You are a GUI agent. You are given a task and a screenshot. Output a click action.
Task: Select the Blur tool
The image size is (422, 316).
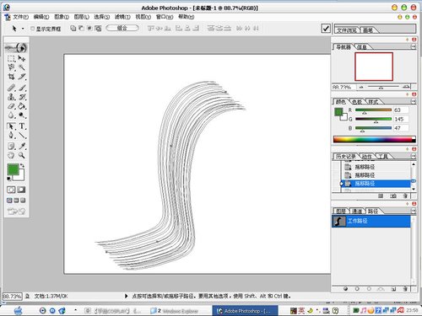pos(11,115)
